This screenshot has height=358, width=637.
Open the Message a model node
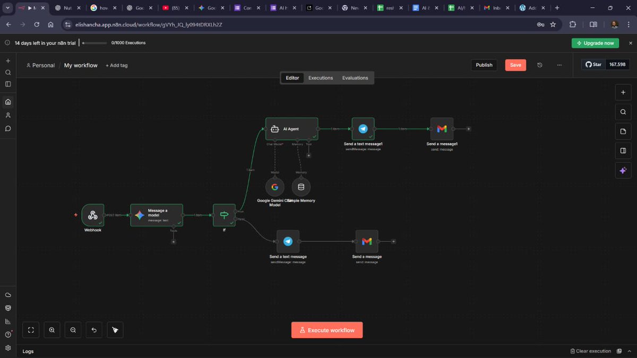157,215
